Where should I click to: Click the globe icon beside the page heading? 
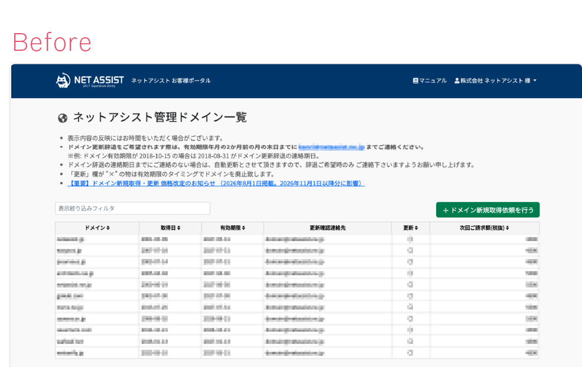[x=63, y=118]
